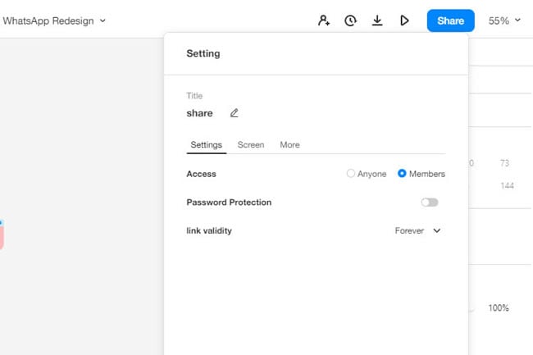This screenshot has height=355, width=533.
Task: Open the 55% zoom dropdown
Action: 504,20
